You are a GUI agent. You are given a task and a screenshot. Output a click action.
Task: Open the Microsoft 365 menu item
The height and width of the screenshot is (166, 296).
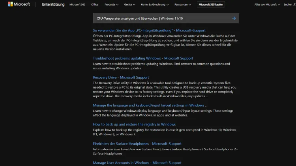pos(77,4)
